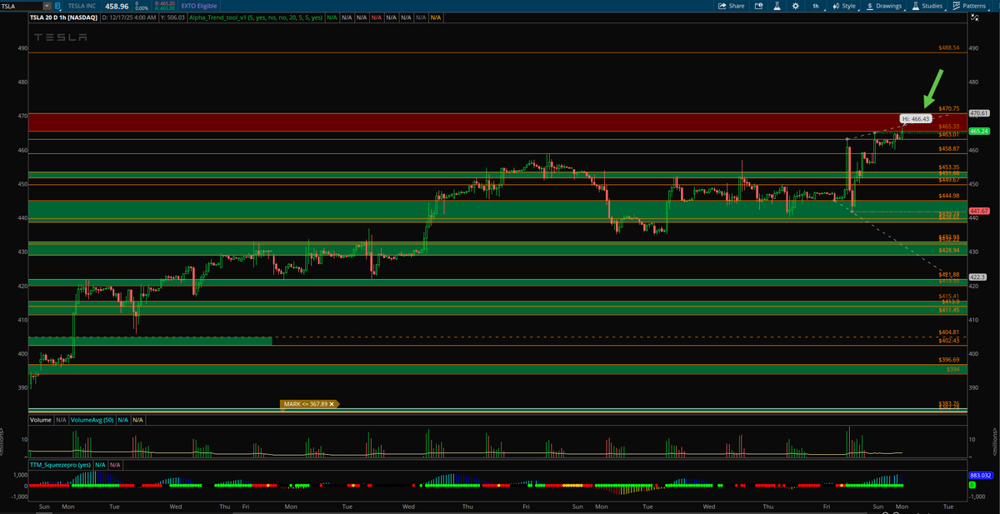
Task: Click the $428.94 level label
Action: tap(949, 250)
